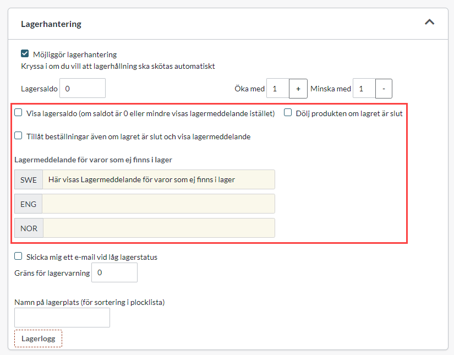Click the SWE lagermeddelande text field
The image size is (454, 355).
(158, 179)
